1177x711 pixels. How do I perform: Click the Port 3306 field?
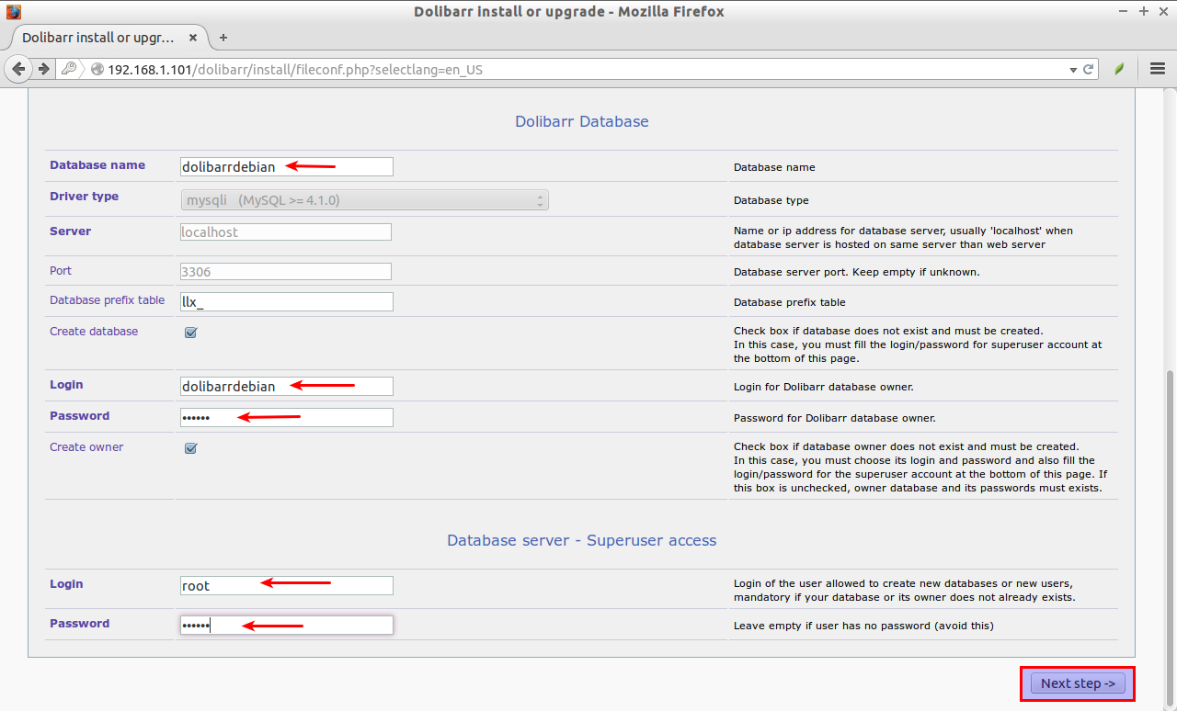coord(286,272)
